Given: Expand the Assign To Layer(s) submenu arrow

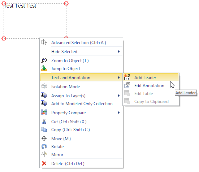Looking at the screenshot, I should 119,96.
